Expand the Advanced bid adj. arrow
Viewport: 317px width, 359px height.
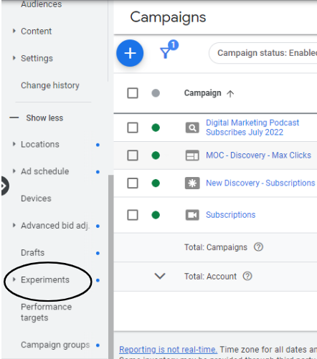pos(14,225)
